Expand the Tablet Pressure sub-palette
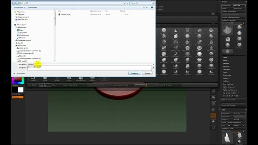Image resolution: width=258 pixels, height=145 pixels. click(229, 87)
